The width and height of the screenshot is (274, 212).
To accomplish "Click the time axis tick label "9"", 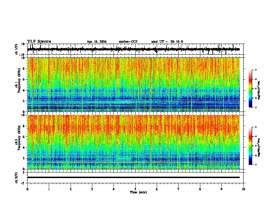I will tap(221, 189).
